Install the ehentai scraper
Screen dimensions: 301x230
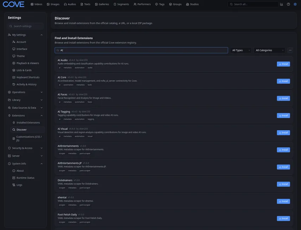click(x=283, y=201)
